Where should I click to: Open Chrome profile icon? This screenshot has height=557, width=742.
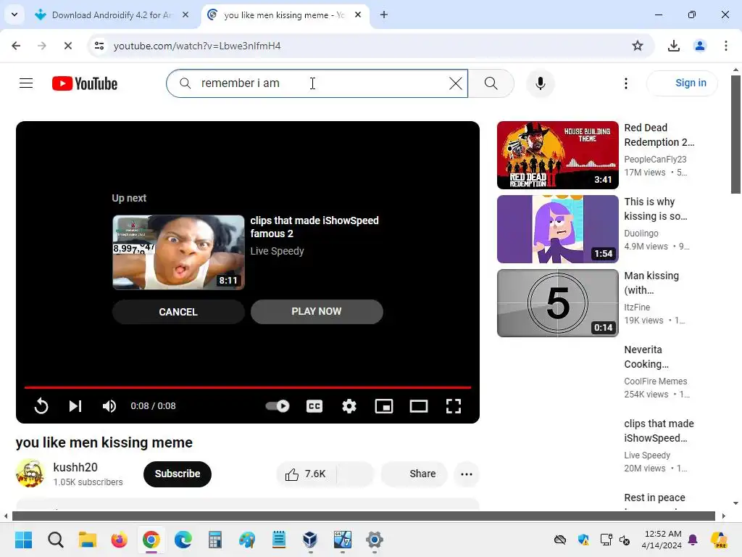699,46
